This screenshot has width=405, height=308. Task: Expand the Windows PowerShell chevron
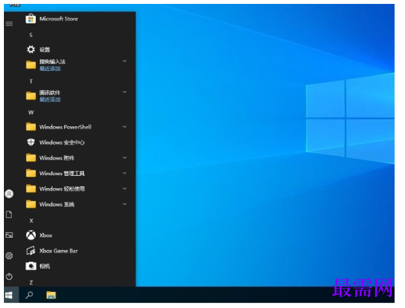coord(124,127)
